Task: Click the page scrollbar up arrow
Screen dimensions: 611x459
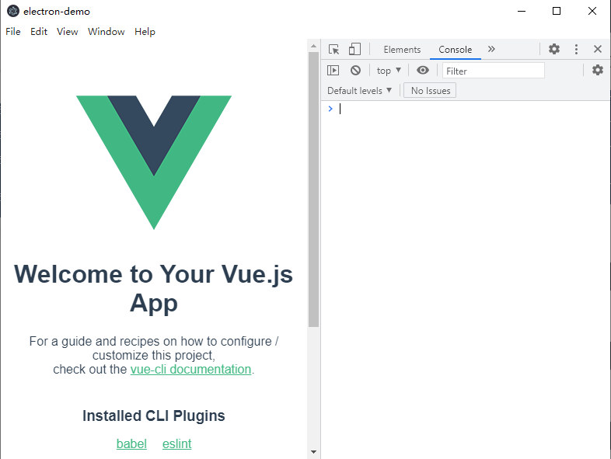Action: (314, 46)
